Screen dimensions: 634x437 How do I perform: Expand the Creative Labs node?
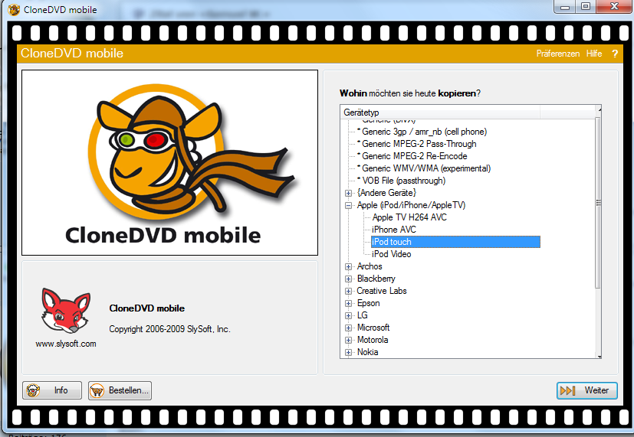point(348,291)
